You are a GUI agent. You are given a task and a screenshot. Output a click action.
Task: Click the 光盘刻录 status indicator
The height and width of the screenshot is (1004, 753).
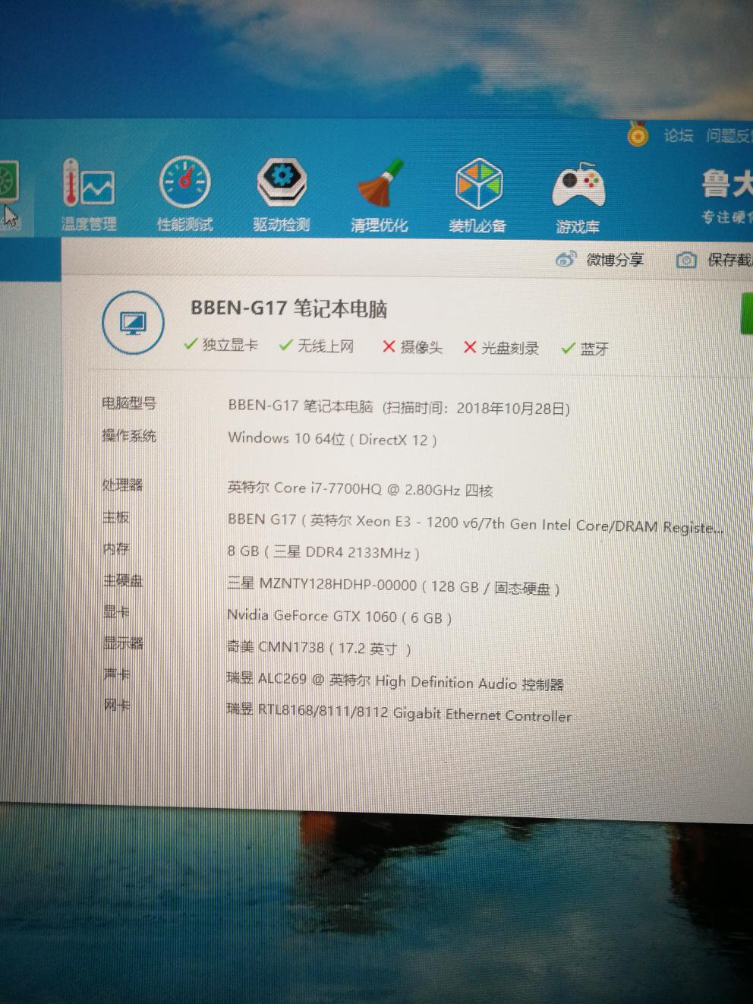click(x=501, y=348)
